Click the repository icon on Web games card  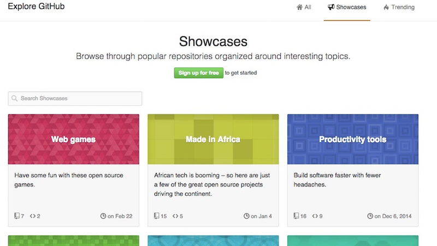coord(17,216)
